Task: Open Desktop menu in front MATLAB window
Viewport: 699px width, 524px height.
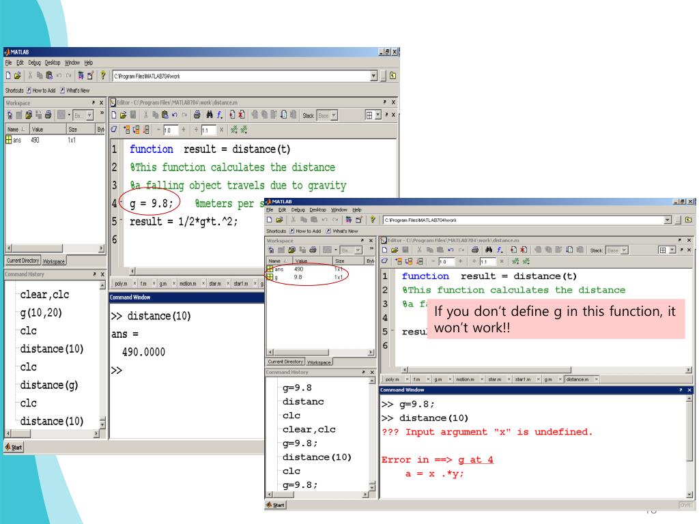Action: [317, 209]
